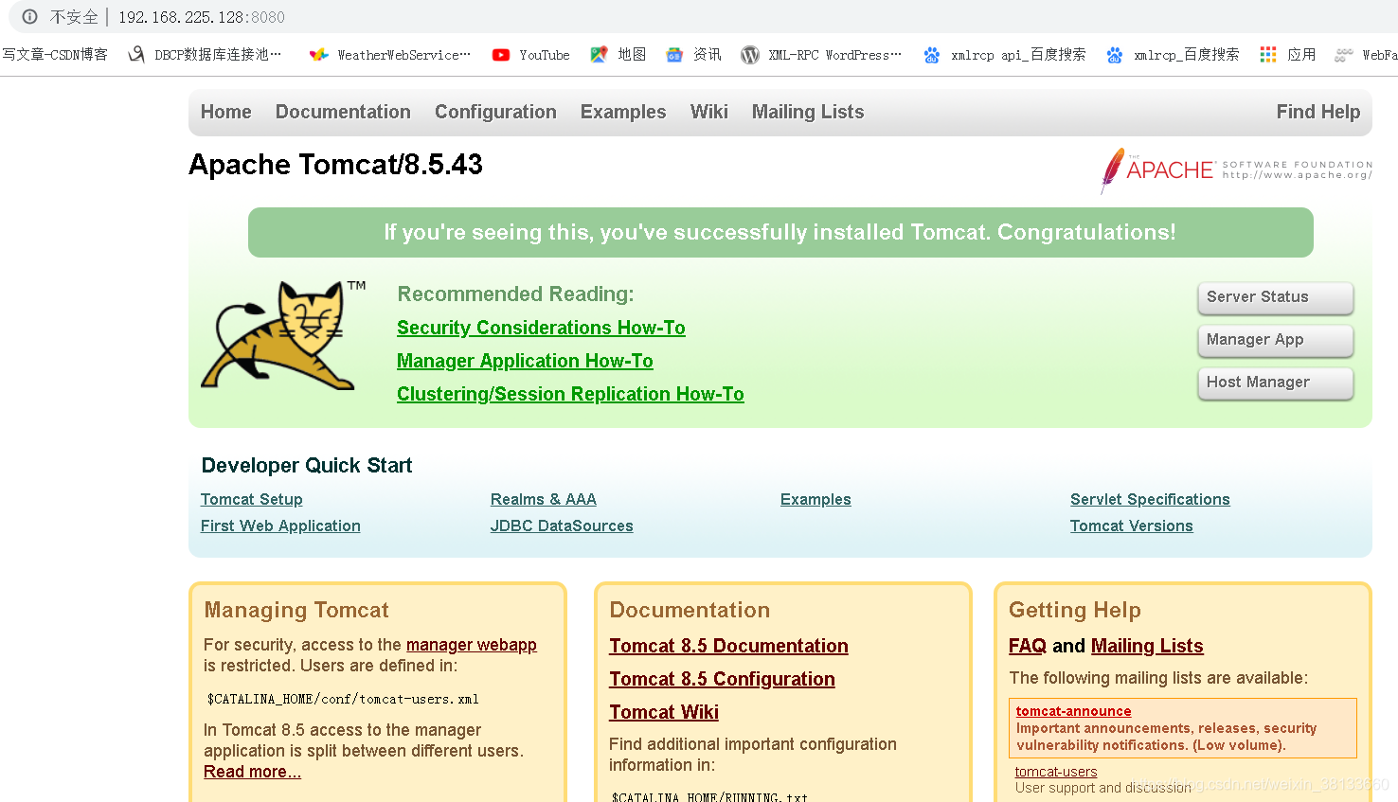Open the Tomcat Wiki link
This screenshot has width=1398, height=802.
point(664,712)
